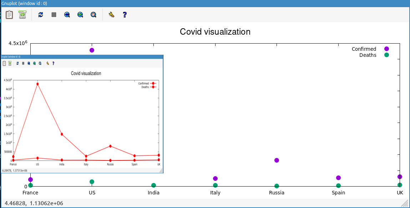Open help in the smaller gnuplot window
This screenshot has width=410, height=208.
[x=53, y=63]
